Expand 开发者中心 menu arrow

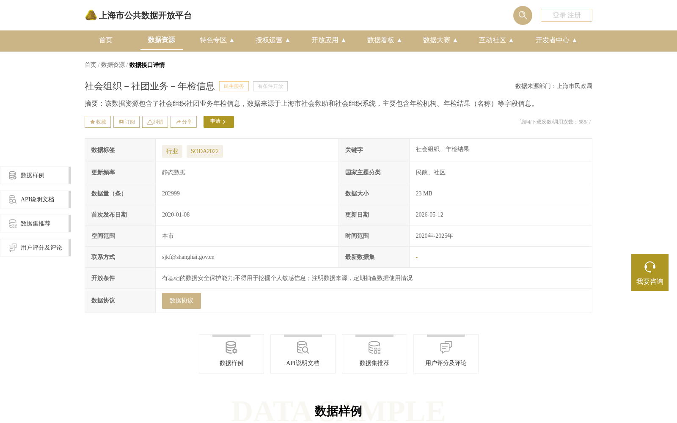[x=575, y=40]
